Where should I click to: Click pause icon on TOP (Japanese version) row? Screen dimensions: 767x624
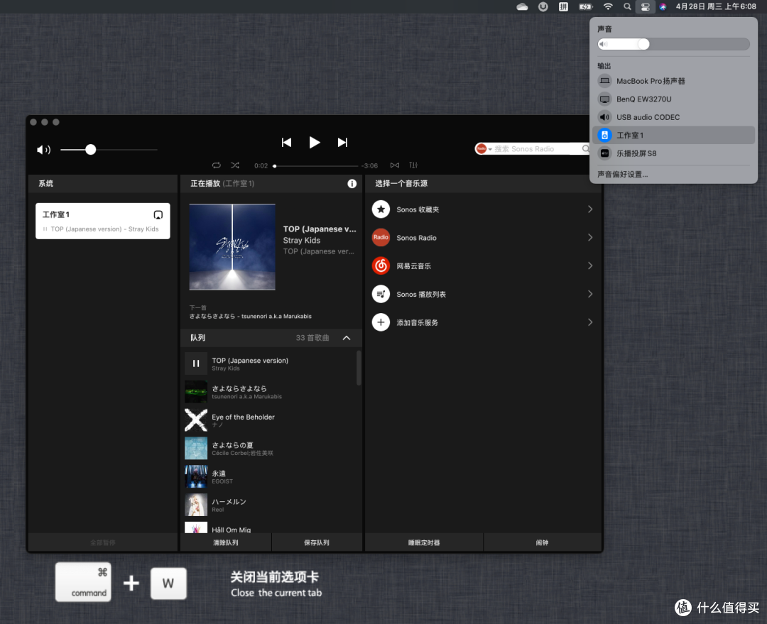(196, 363)
